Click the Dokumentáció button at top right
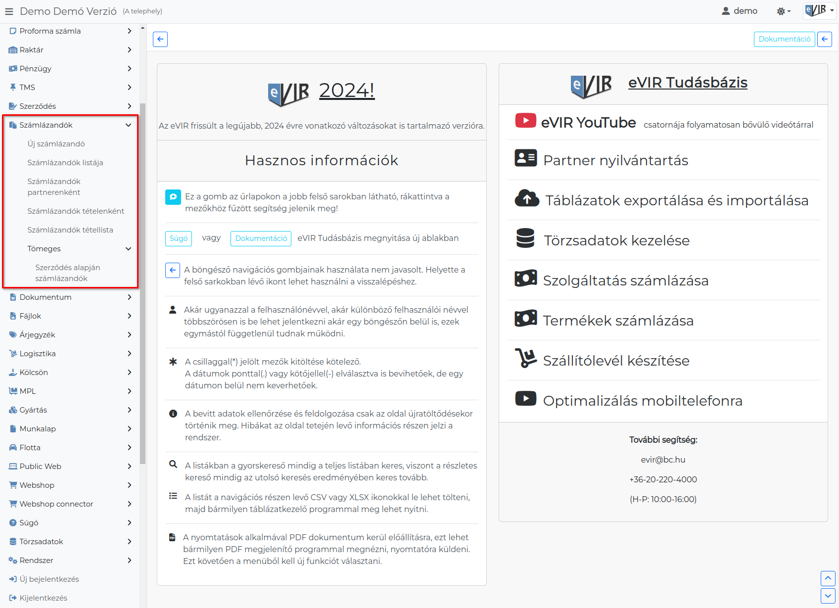The image size is (839, 608). (x=785, y=39)
